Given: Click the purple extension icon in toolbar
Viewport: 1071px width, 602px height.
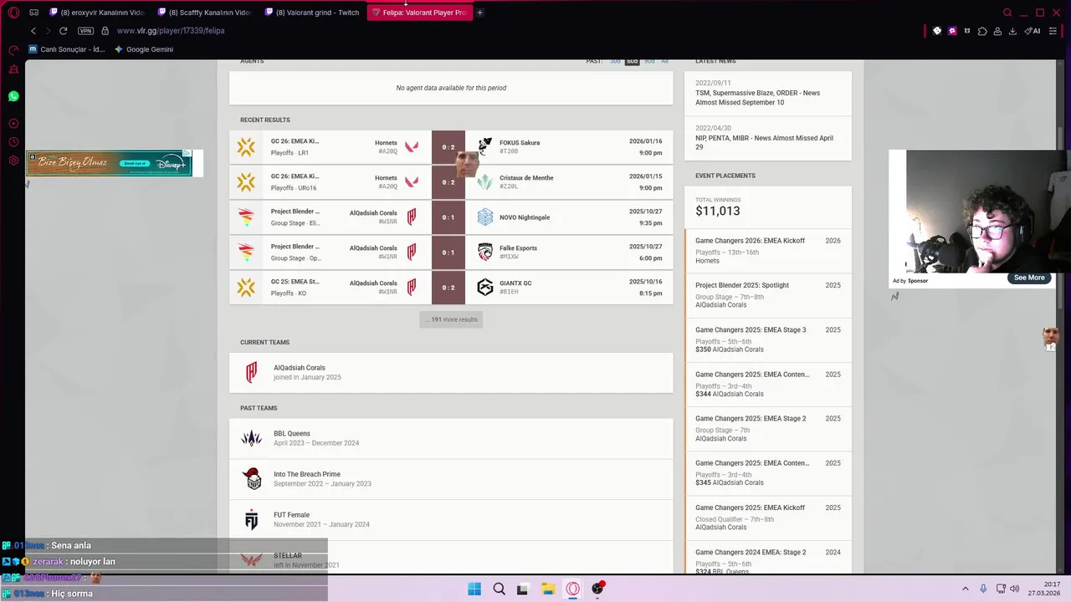Looking at the screenshot, I should [x=952, y=31].
